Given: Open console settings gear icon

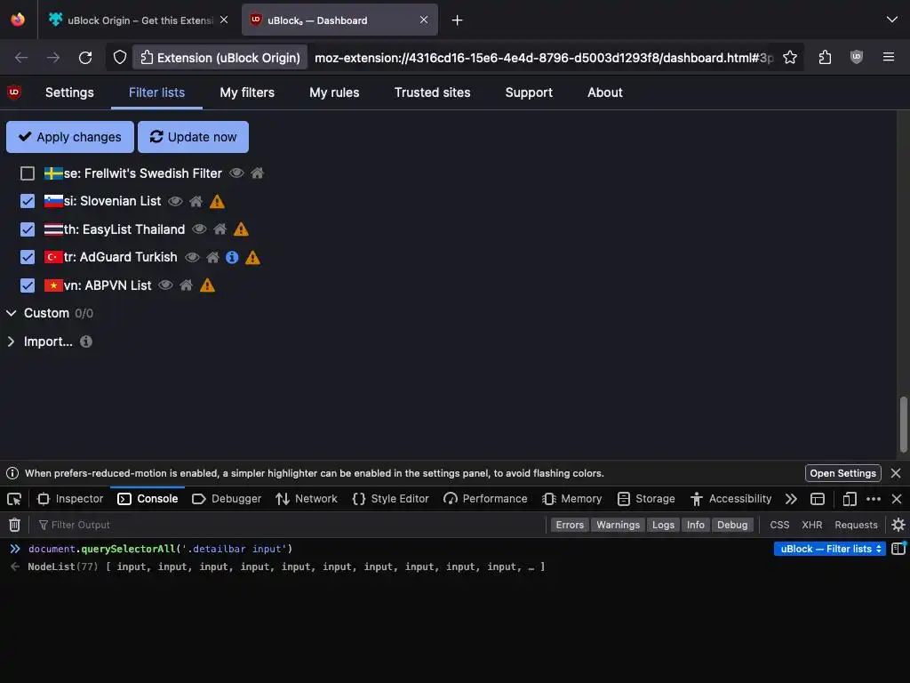Looking at the screenshot, I should click(898, 525).
